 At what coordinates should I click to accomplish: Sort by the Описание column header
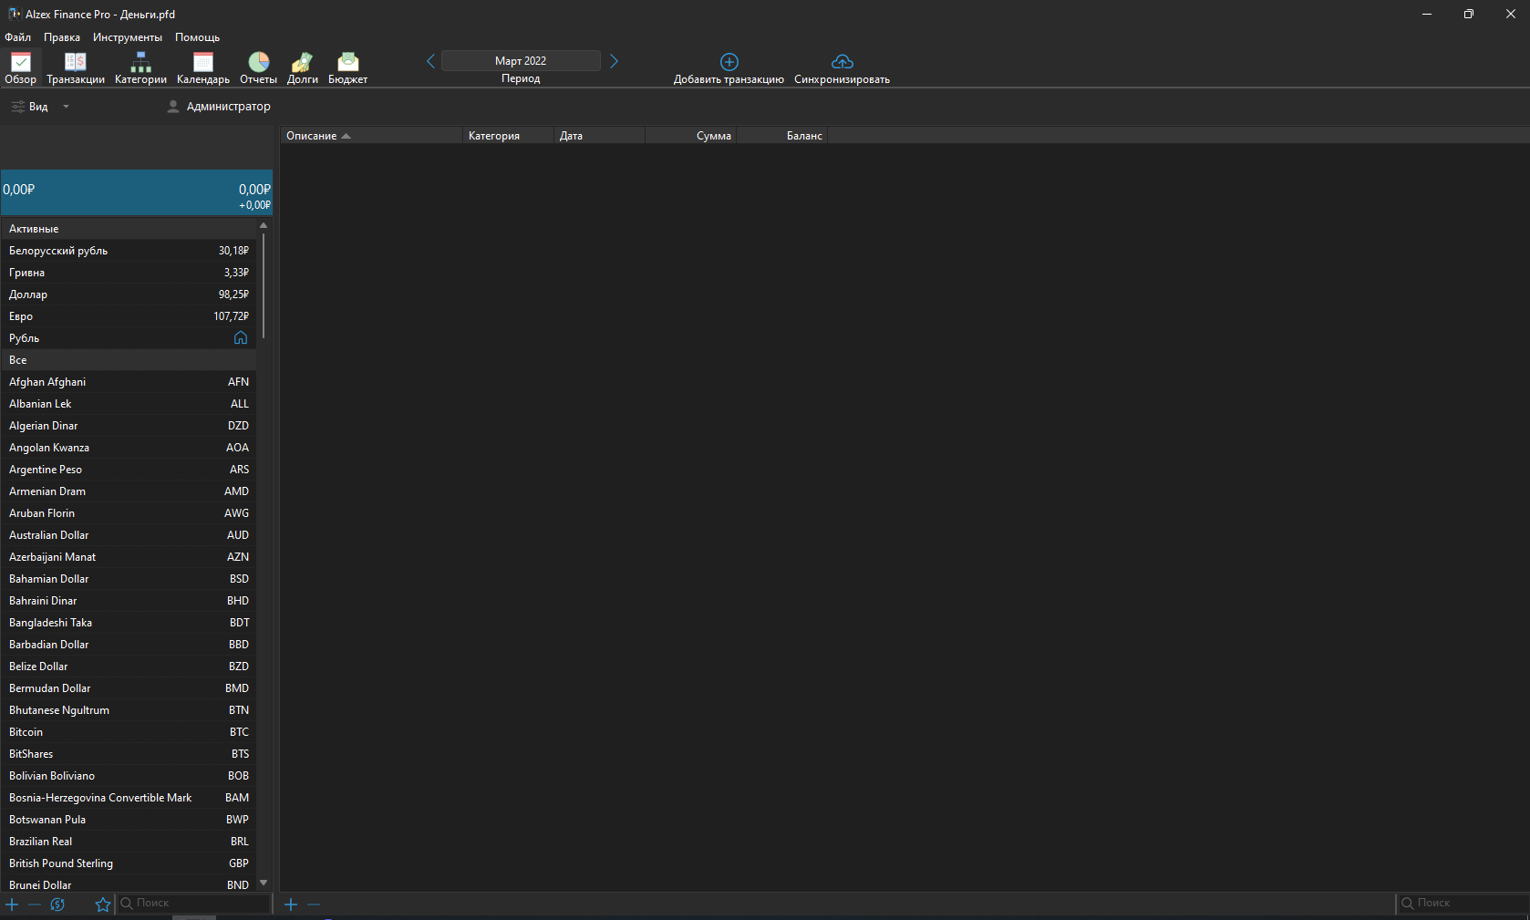coord(371,136)
